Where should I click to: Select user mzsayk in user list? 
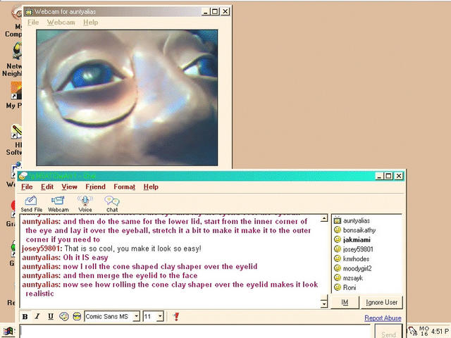tap(353, 278)
